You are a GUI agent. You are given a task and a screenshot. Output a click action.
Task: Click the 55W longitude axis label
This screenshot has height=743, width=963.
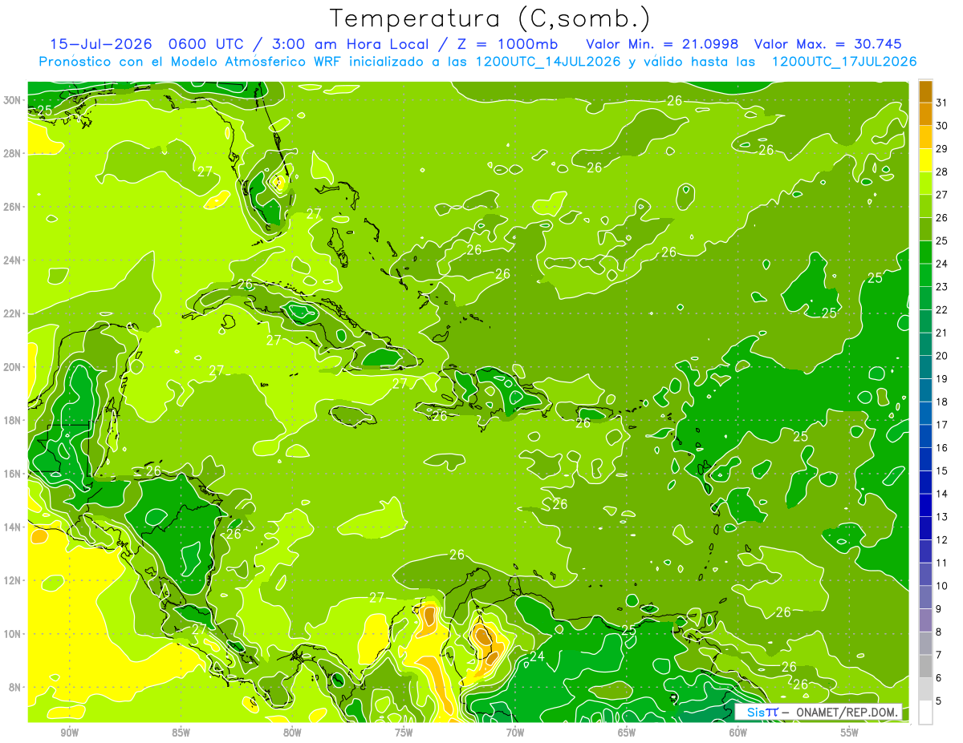(850, 732)
